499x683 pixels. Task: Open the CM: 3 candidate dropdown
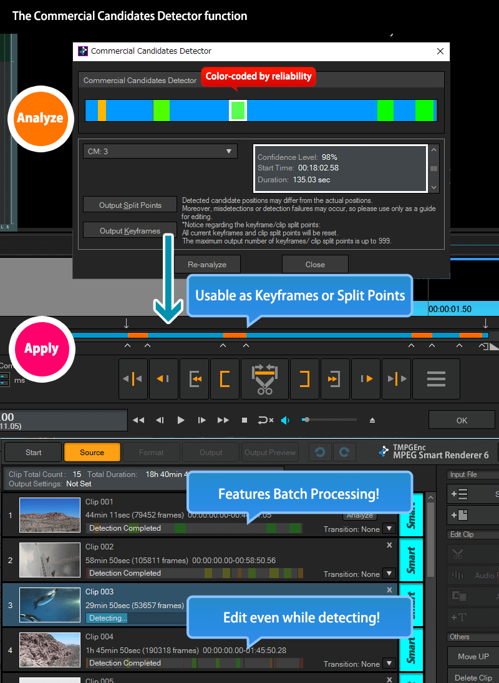tap(160, 151)
